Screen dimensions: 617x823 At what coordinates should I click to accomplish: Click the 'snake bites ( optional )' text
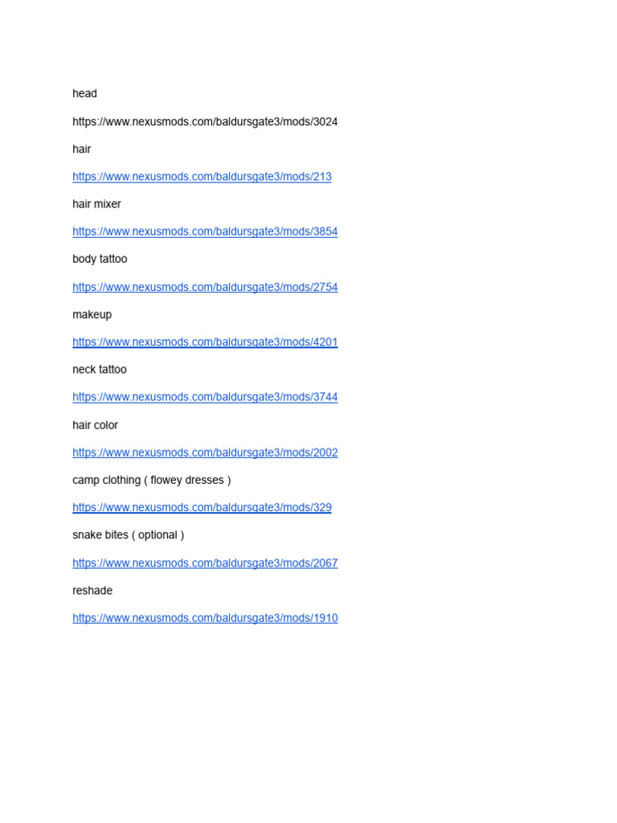pyautogui.click(x=129, y=535)
